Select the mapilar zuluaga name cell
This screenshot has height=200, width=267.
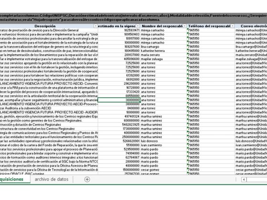[x=164, y=59]
